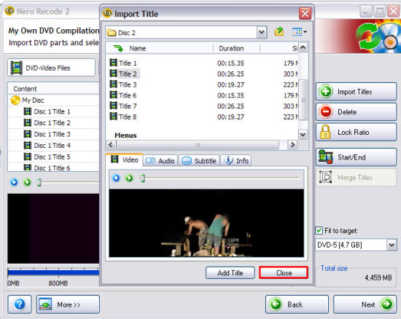This screenshot has width=401, height=319.
Task: Switch to the Info tab
Action: [x=235, y=161]
